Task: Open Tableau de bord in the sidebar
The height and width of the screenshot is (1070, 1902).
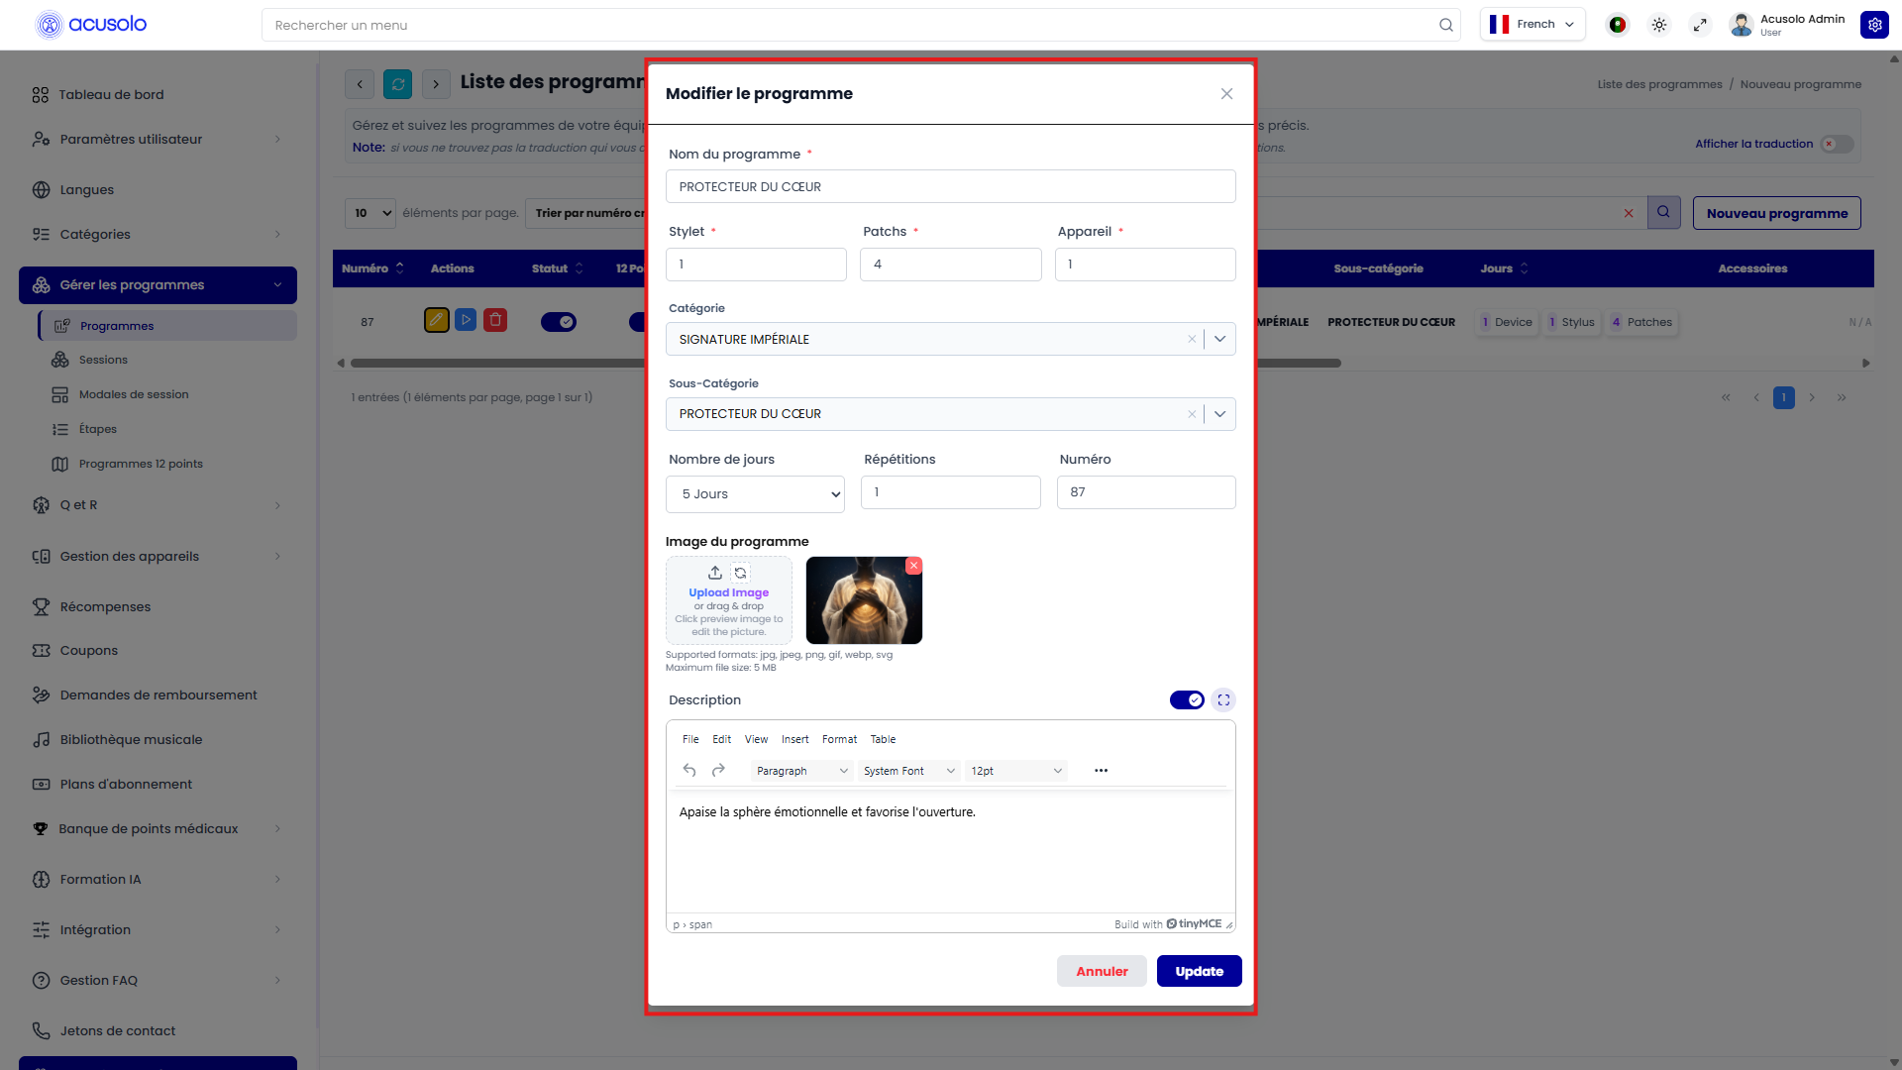Action: click(111, 94)
